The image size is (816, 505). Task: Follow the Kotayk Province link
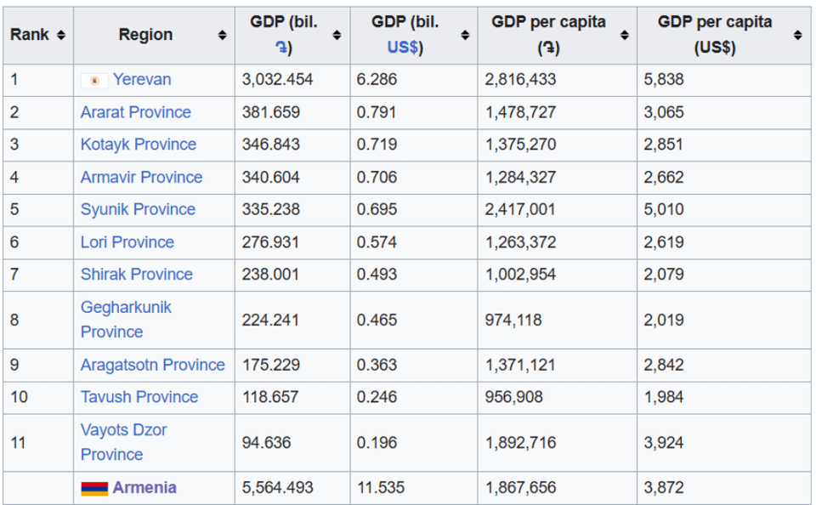[139, 145]
